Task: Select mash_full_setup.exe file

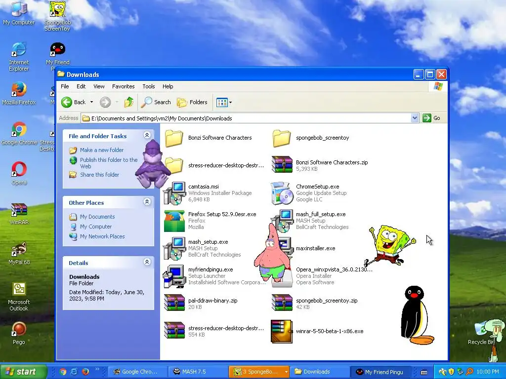Action: 310,221
